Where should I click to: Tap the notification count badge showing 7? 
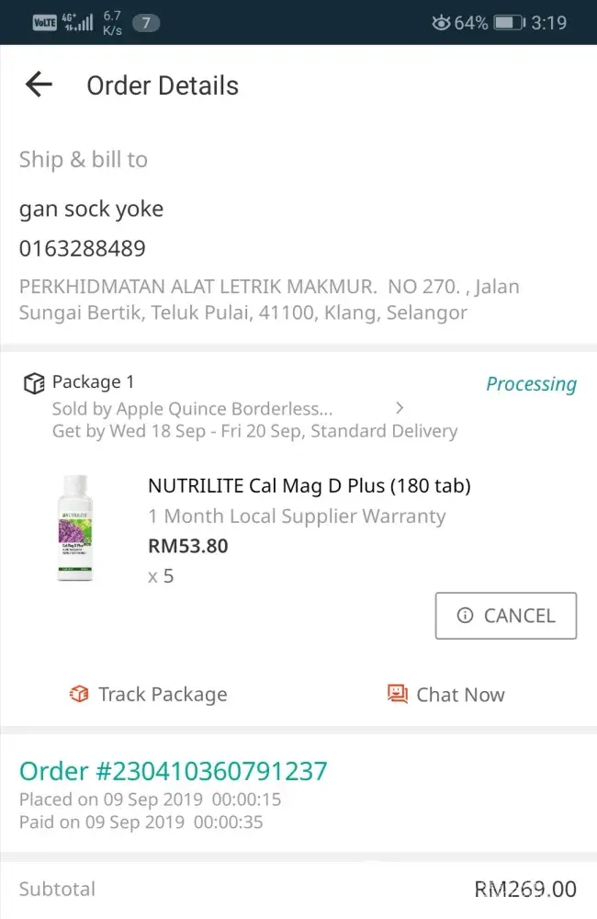[146, 23]
